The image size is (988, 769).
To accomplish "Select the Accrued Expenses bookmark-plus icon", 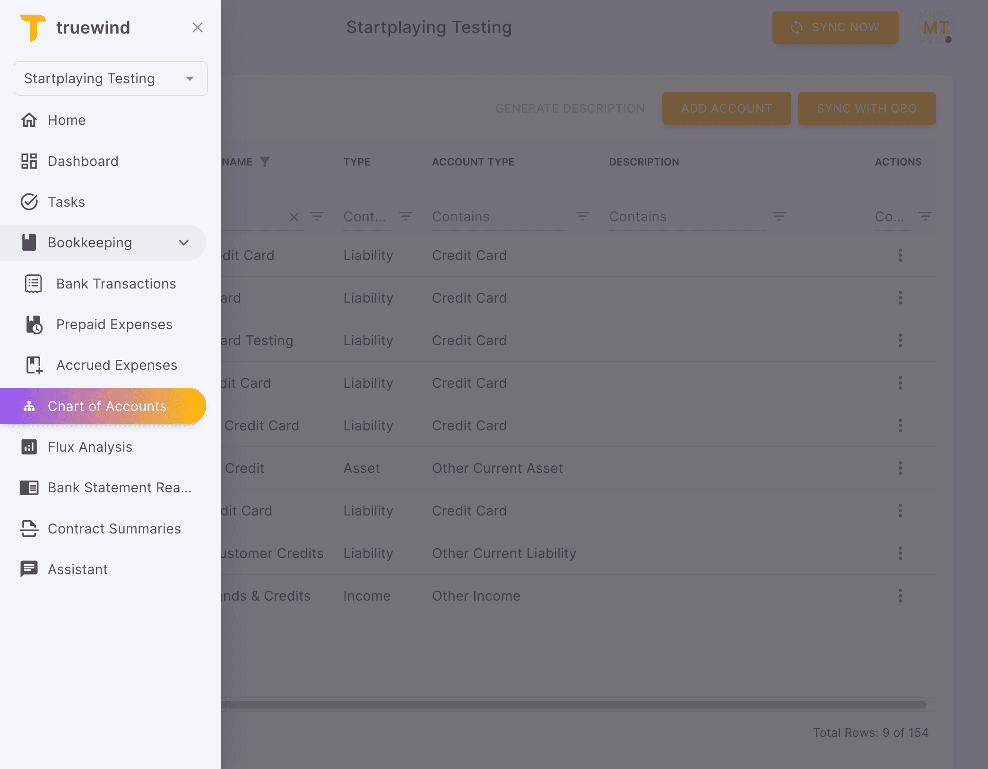I will (34, 365).
